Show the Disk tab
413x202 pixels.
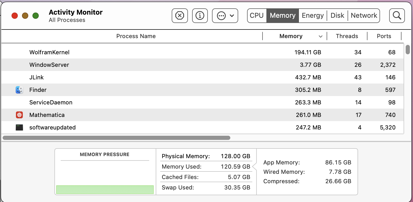(x=337, y=16)
